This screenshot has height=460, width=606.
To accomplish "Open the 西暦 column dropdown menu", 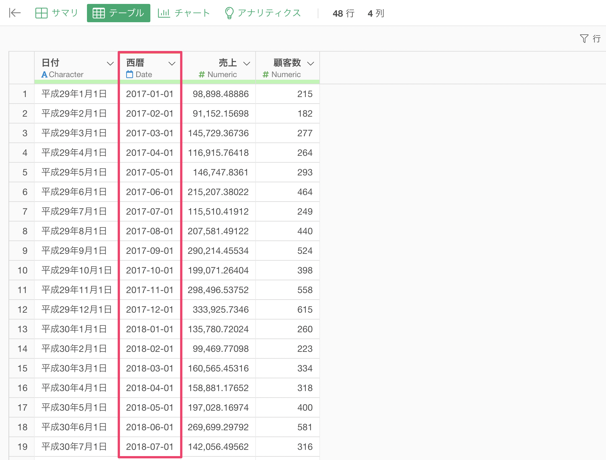I will point(172,63).
